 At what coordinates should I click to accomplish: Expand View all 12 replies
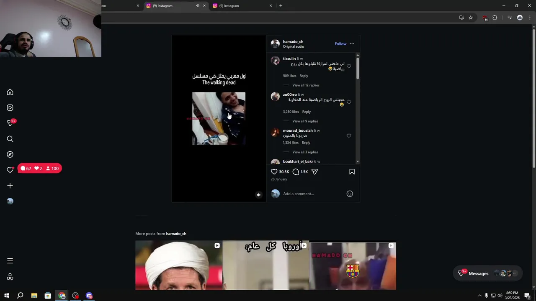(x=306, y=85)
